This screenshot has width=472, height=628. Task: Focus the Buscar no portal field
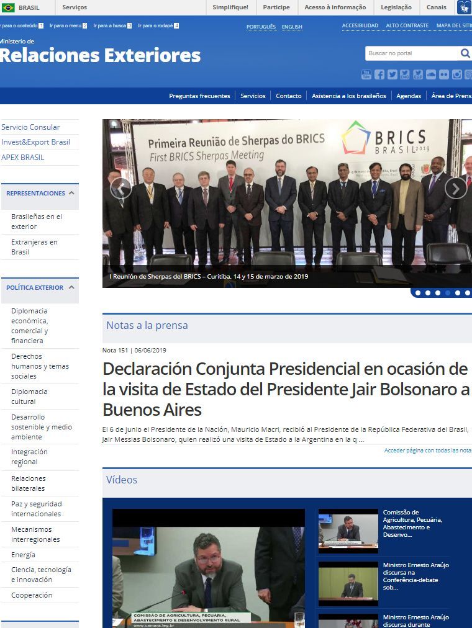pyautogui.click(x=412, y=53)
